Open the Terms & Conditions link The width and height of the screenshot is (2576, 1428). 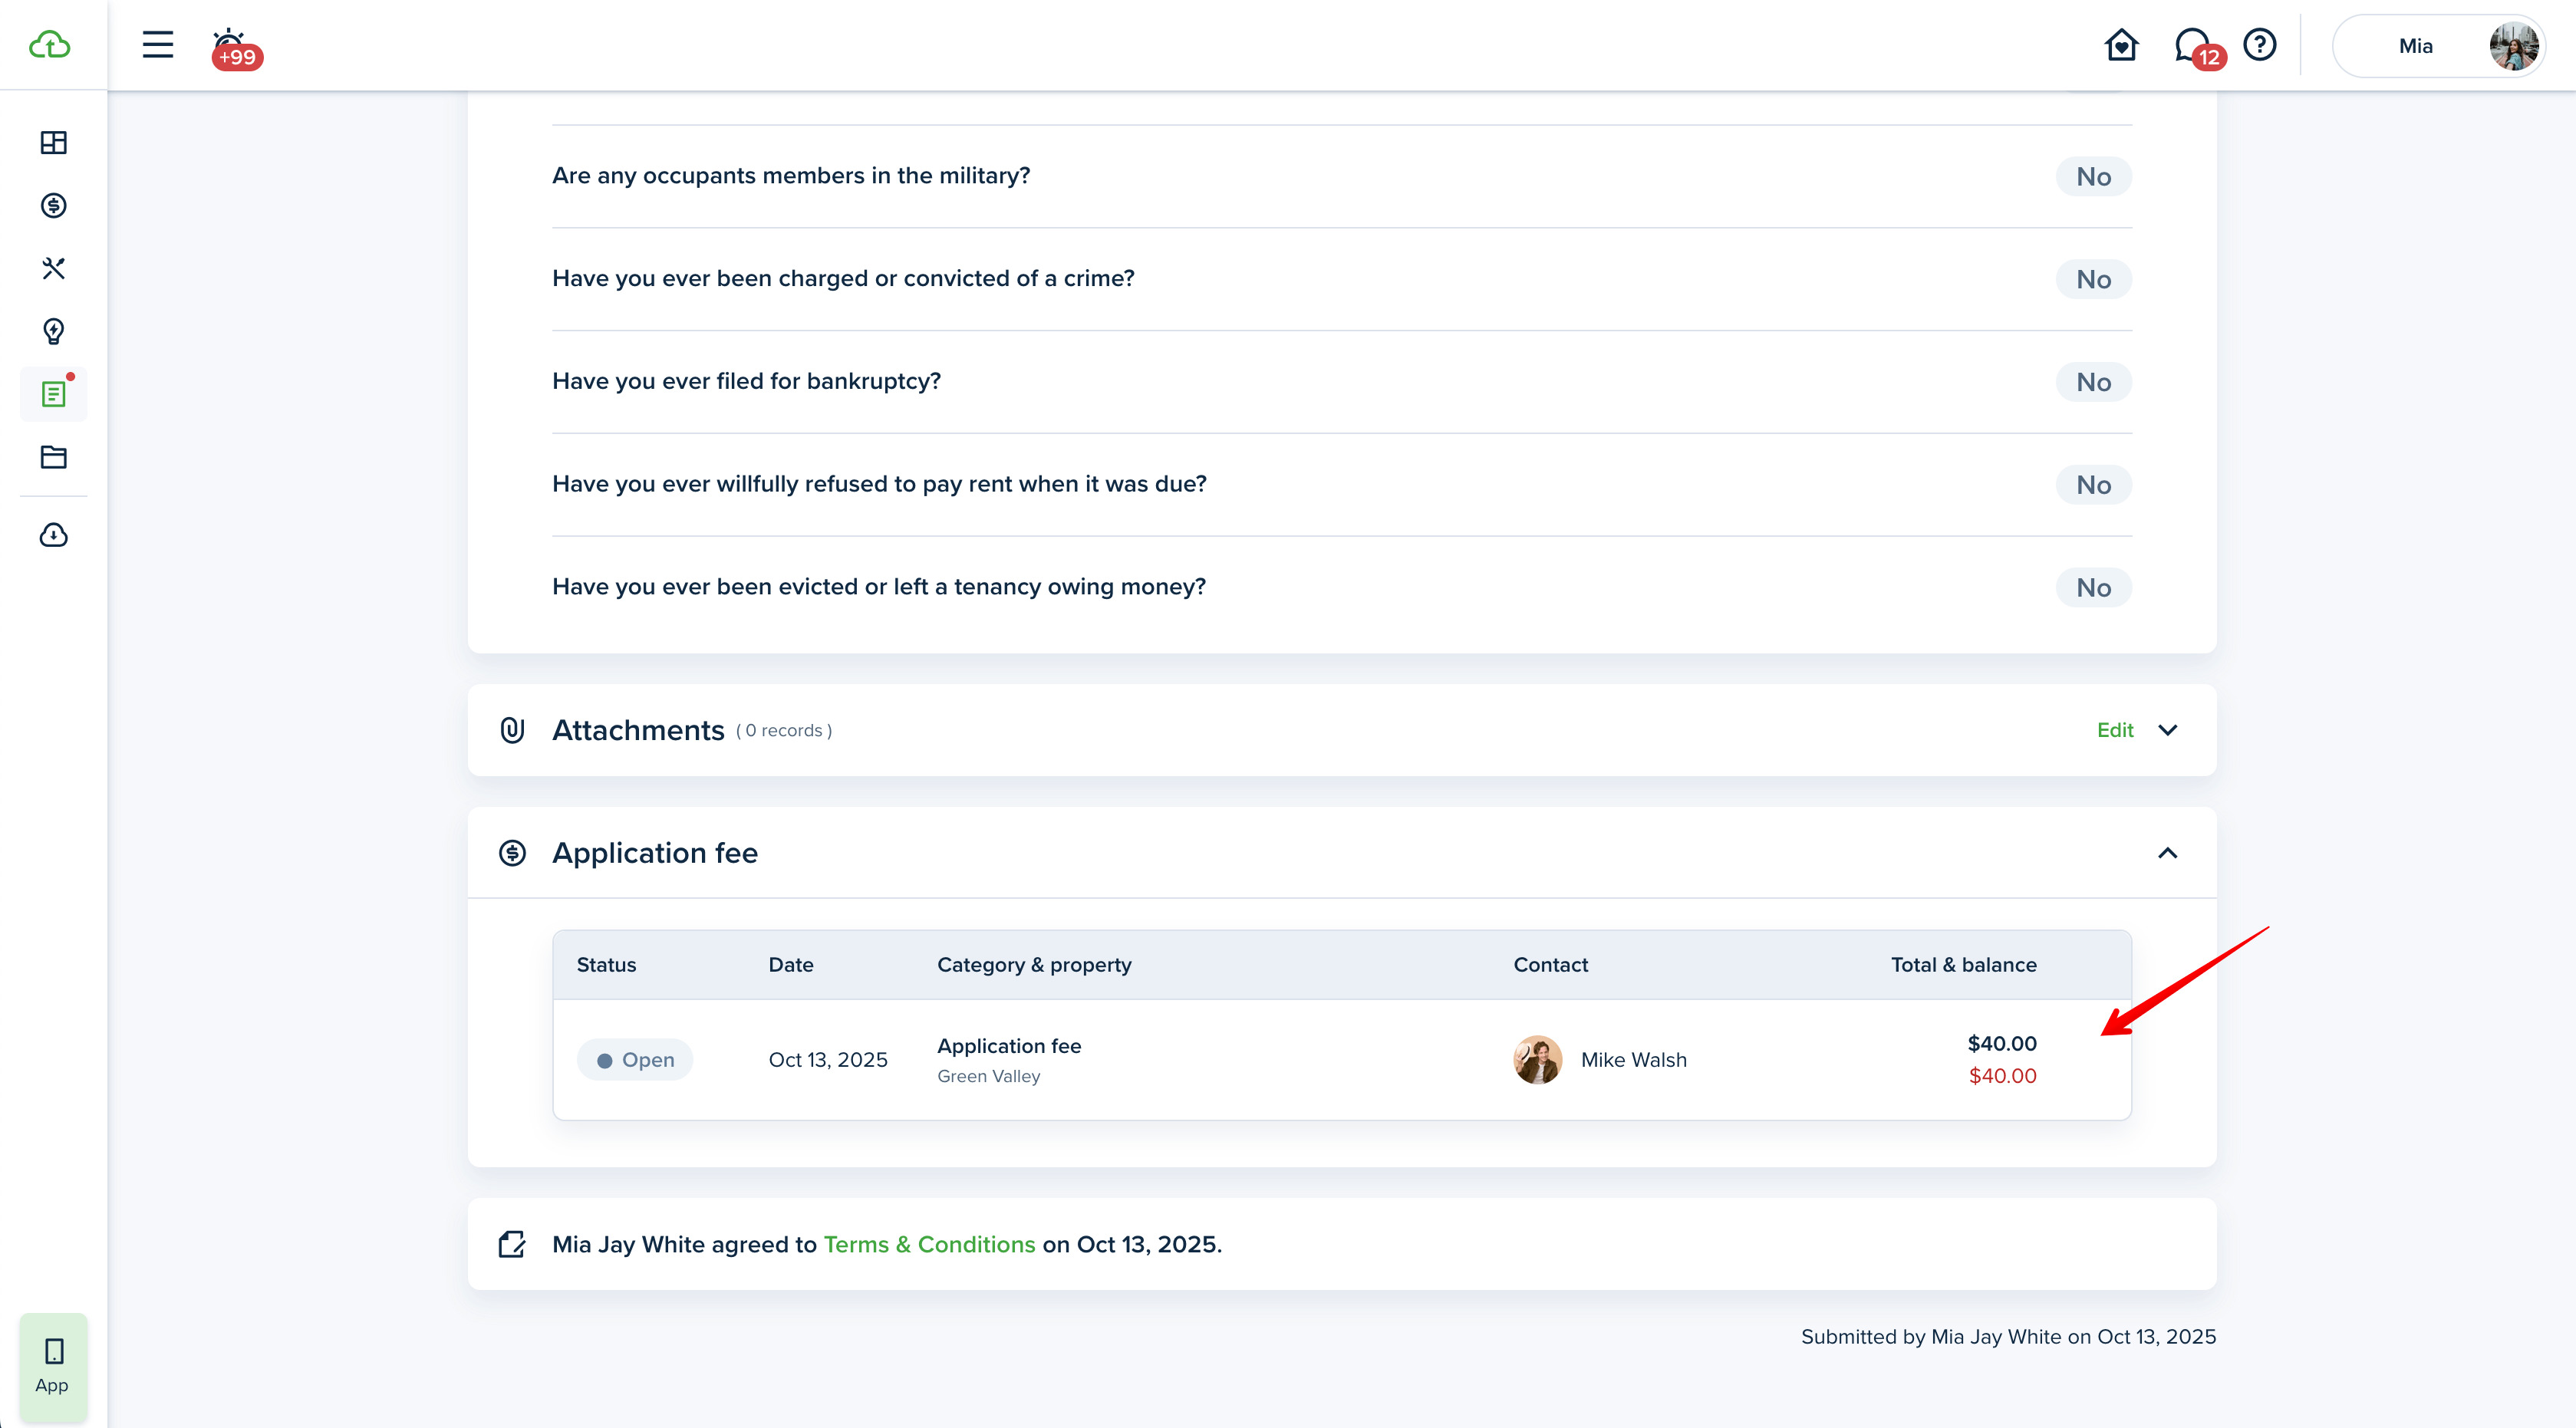click(x=928, y=1244)
